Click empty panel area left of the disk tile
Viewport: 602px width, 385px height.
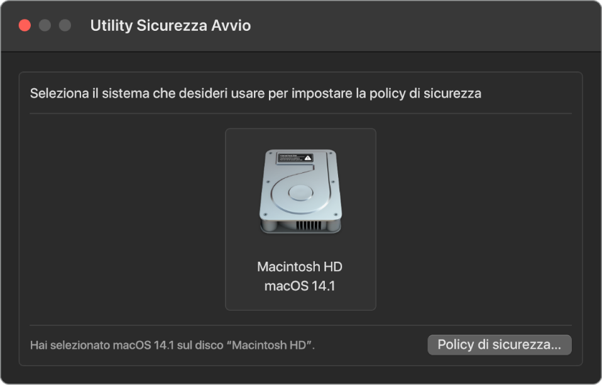coord(126,220)
